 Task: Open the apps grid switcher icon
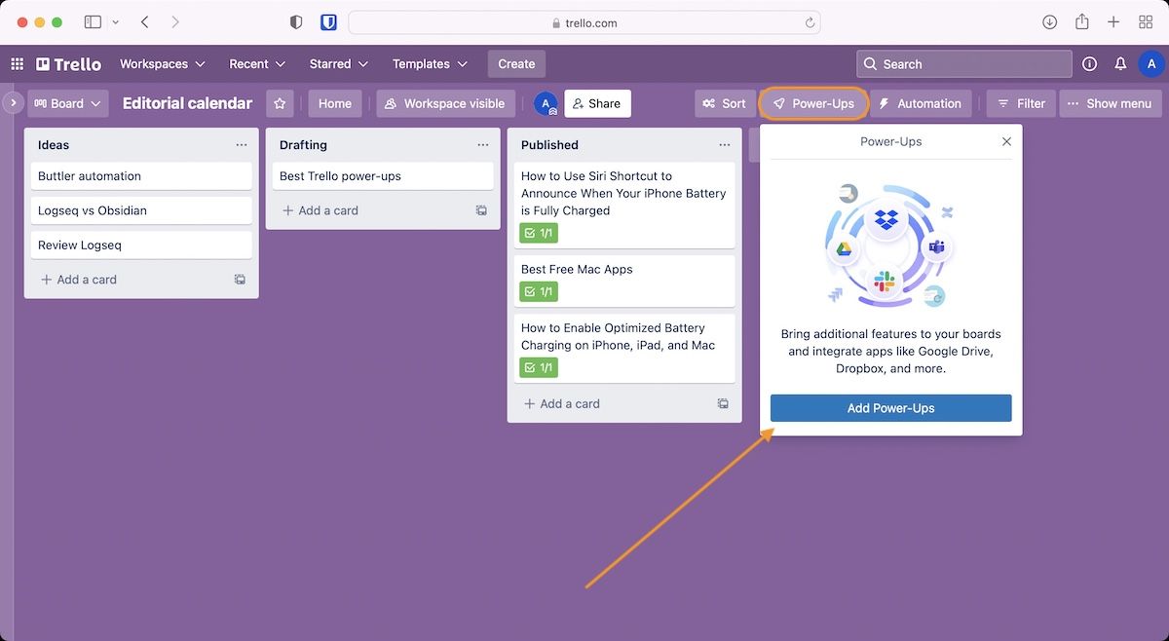[17, 64]
